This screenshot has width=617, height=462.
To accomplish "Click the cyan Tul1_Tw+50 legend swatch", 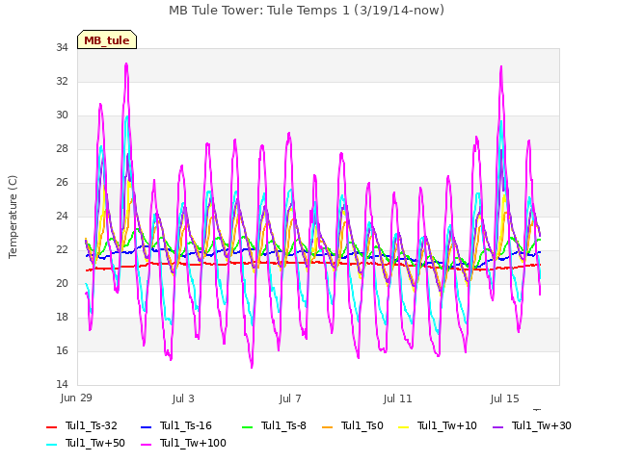I will tap(51, 445).
